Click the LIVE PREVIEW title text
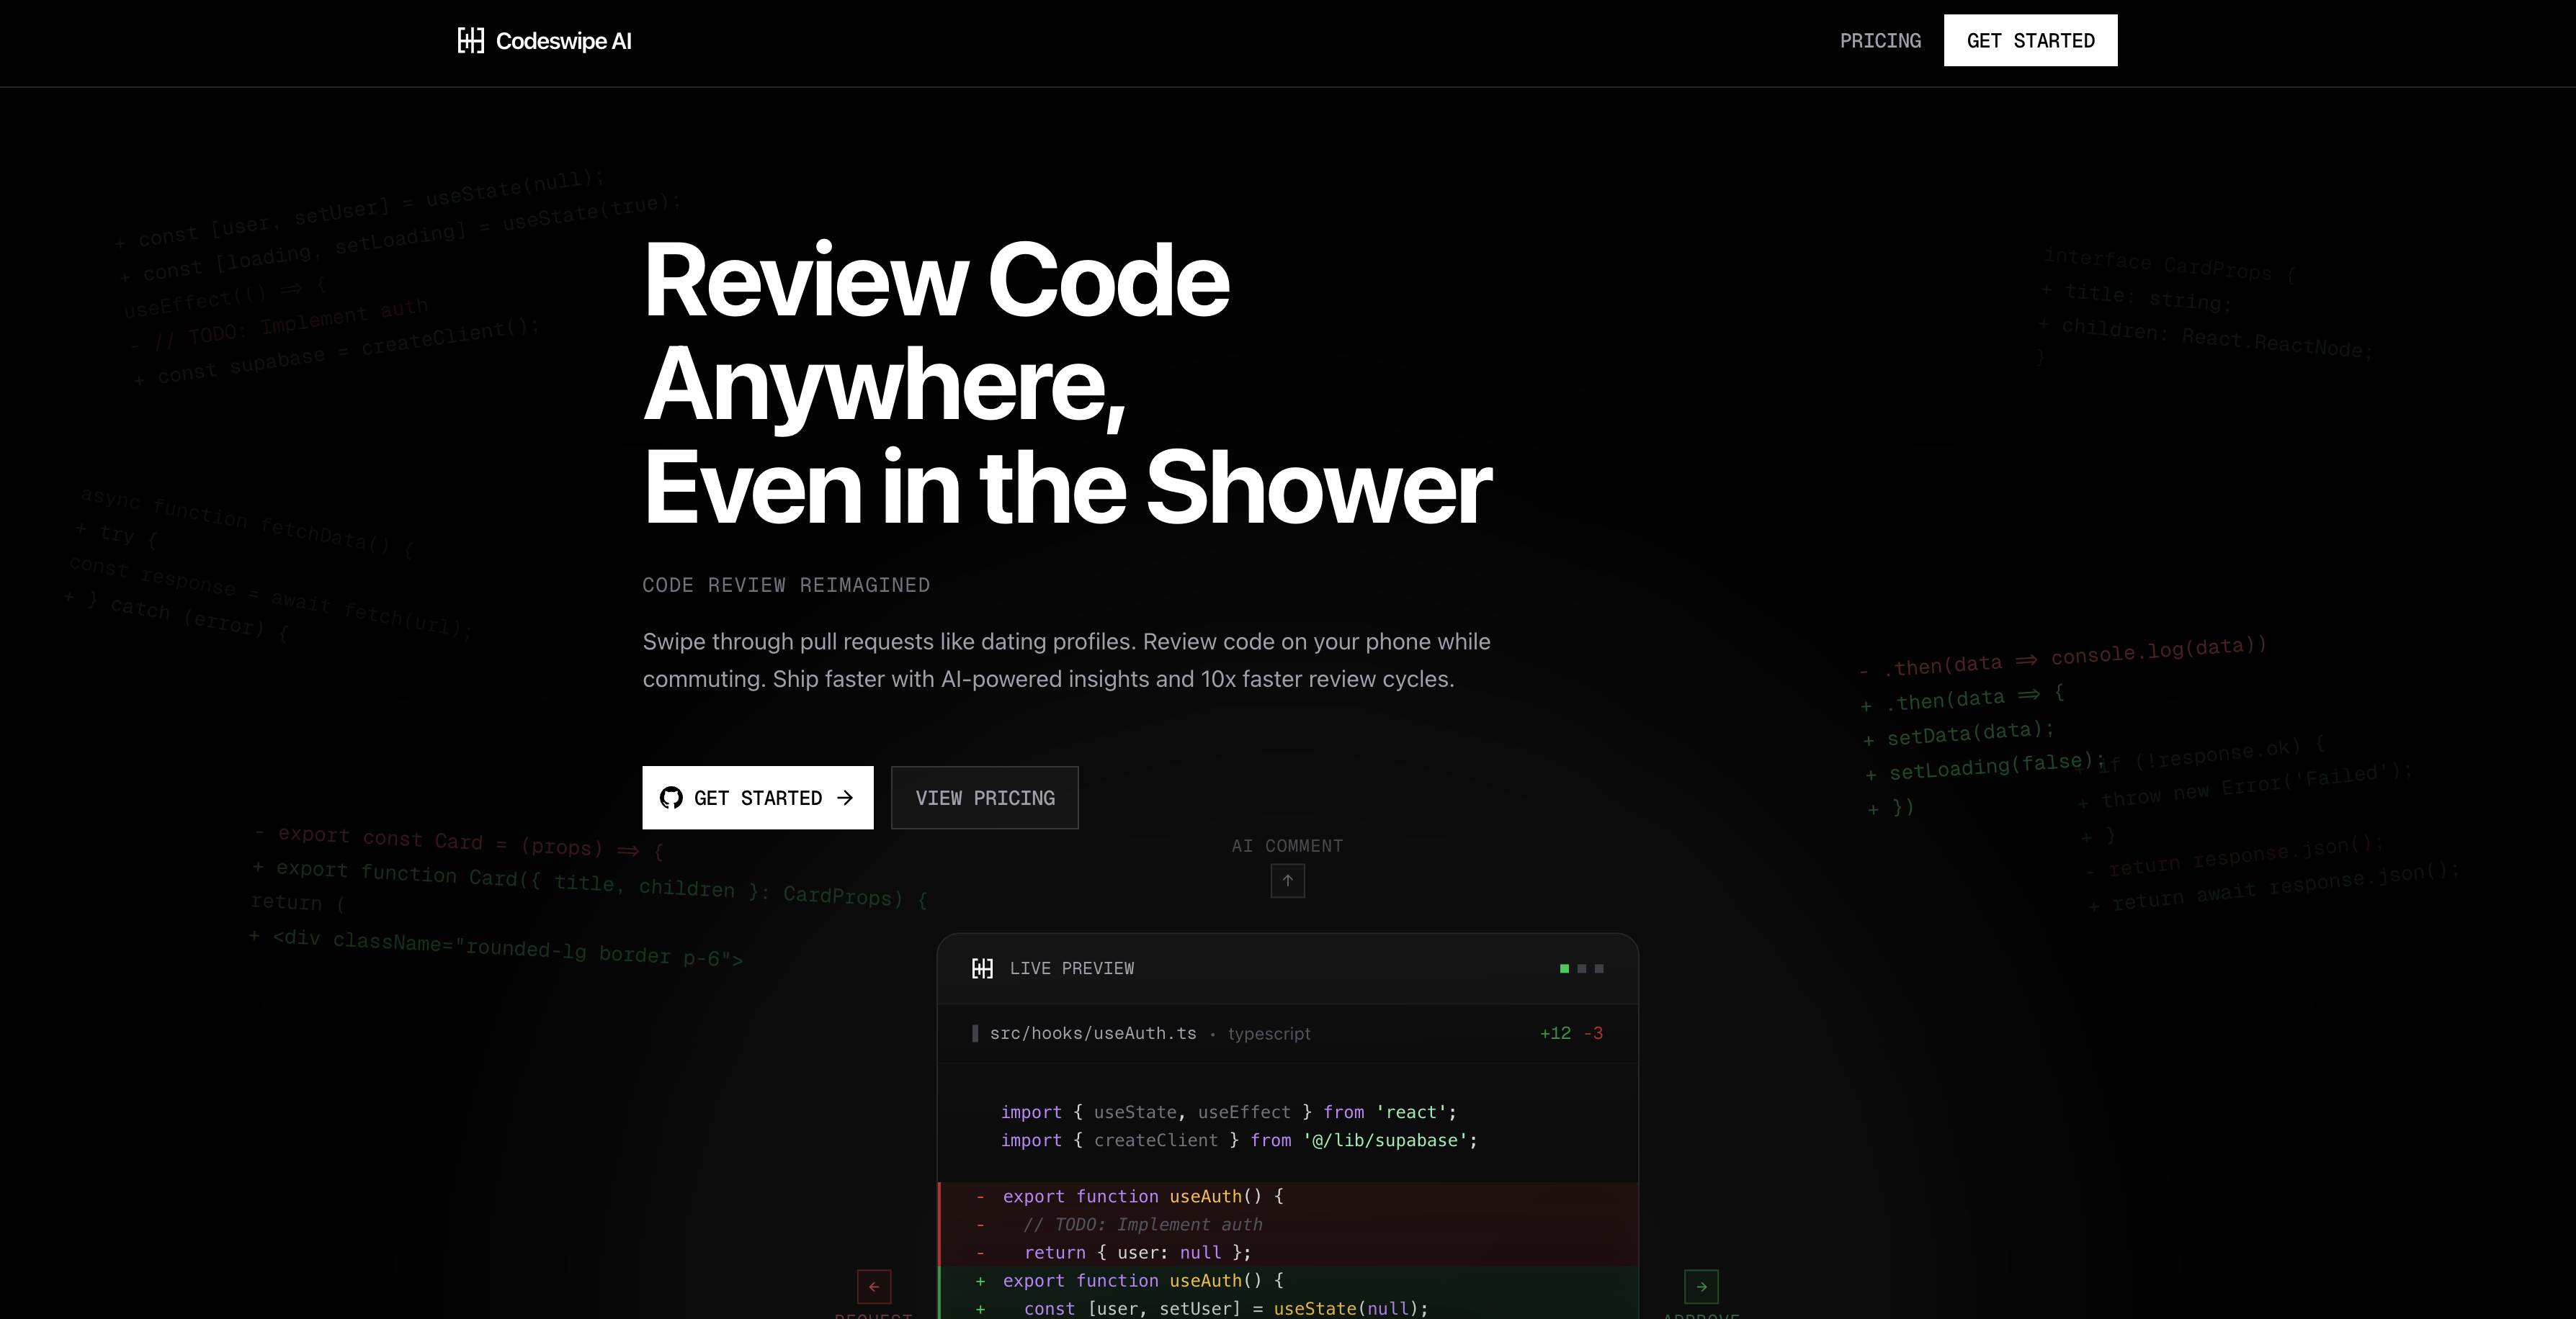Viewport: 2576px width, 1319px height. point(1072,968)
